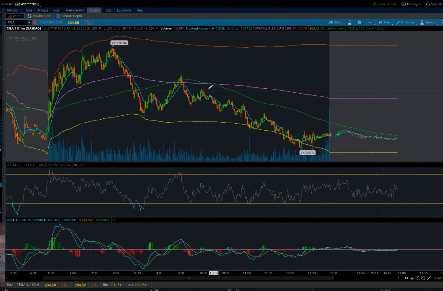Switch to the Education tab
The width and height of the screenshot is (443, 291).
click(x=124, y=10)
